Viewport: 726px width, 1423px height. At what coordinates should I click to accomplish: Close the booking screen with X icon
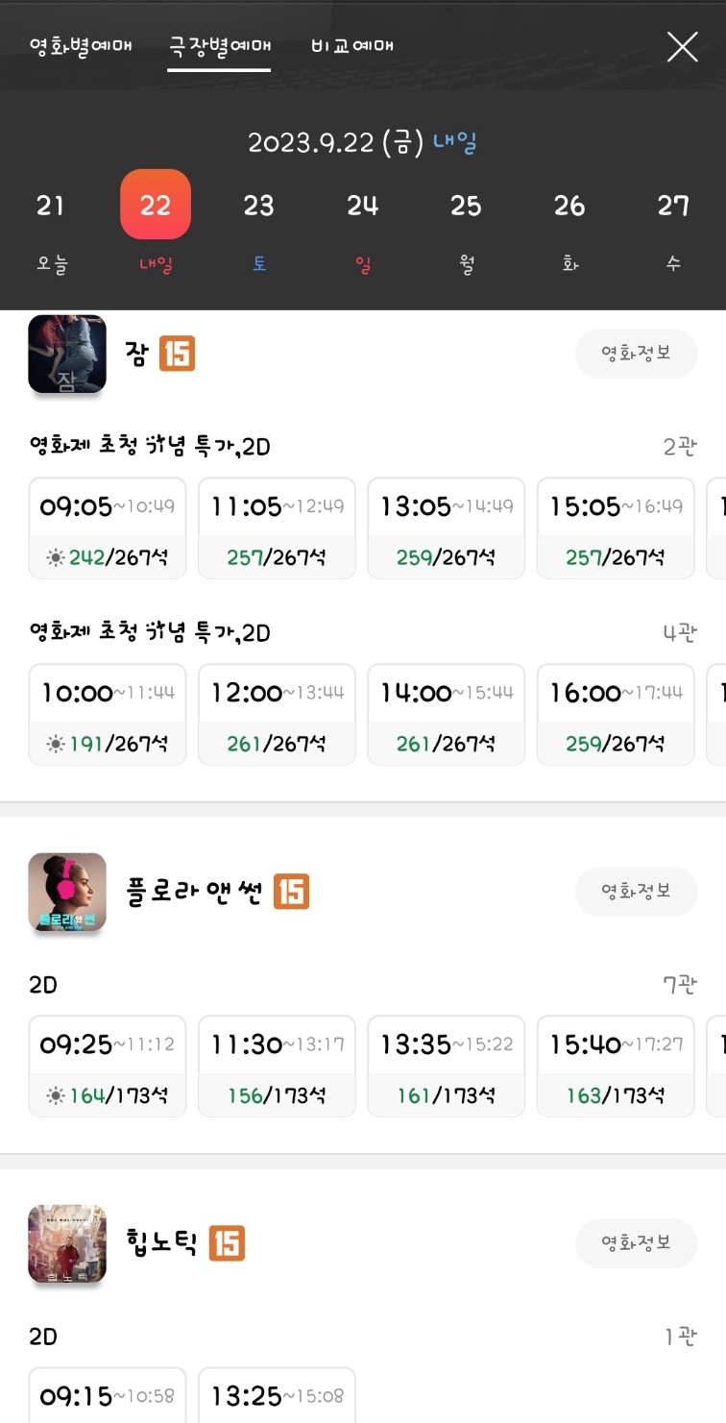click(682, 46)
